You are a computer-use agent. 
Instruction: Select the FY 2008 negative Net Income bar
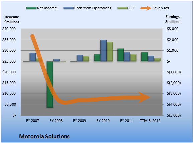pos(50,84)
